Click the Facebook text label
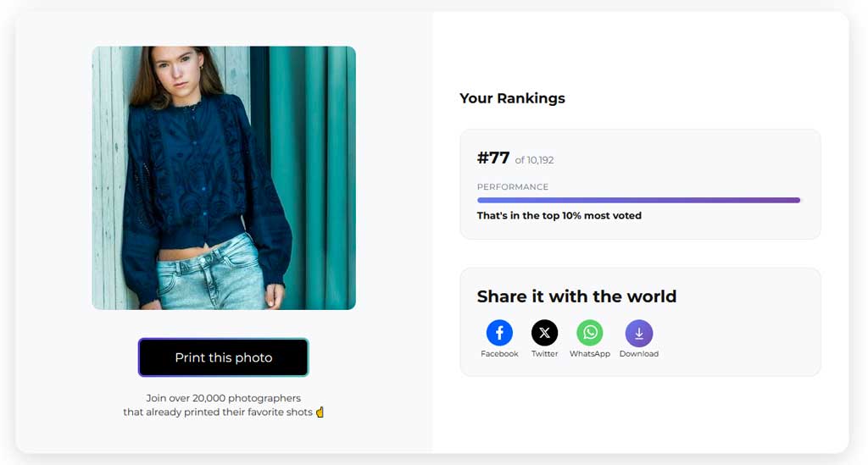 click(x=499, y=354)
